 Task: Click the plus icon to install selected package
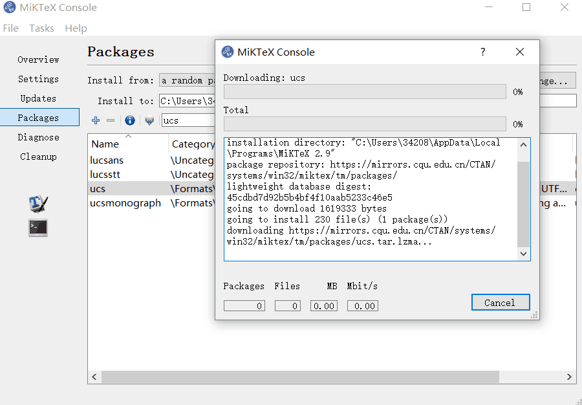[x=95, y=120]
